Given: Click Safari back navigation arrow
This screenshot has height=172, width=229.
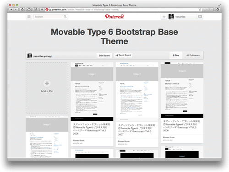Looking at the screenshot, I should tap(11, 10).
